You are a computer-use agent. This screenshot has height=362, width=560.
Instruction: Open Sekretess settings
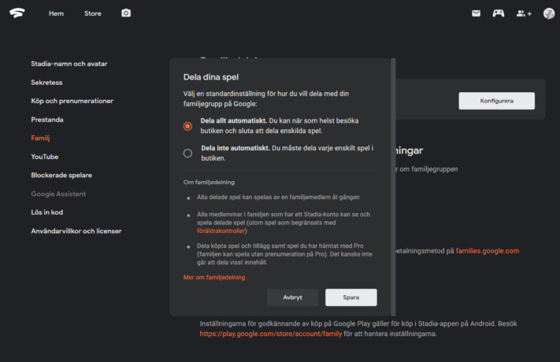click(46, 83)
